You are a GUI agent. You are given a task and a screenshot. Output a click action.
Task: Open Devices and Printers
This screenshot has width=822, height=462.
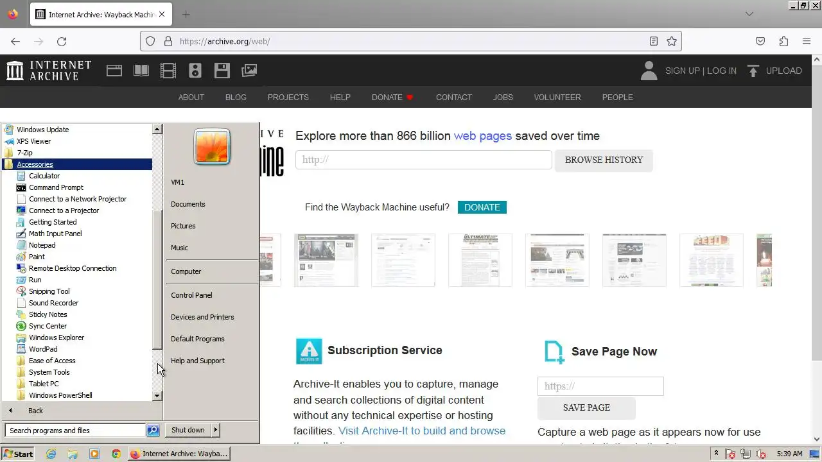click(202, 317)
